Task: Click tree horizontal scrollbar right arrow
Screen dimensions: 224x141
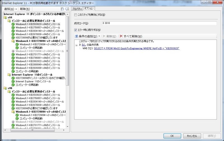Action: 64,130
